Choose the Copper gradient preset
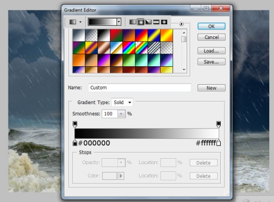Screen dimensions: 274x202 [104, 48]
